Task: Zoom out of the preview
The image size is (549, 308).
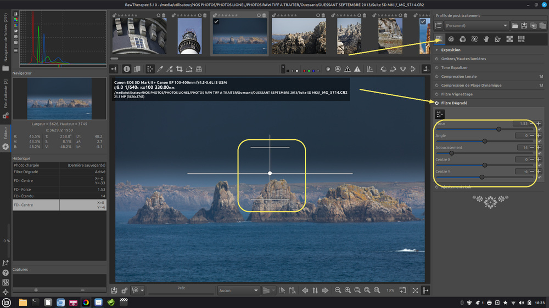Action: pyautogui.click(x=338, y=290)
